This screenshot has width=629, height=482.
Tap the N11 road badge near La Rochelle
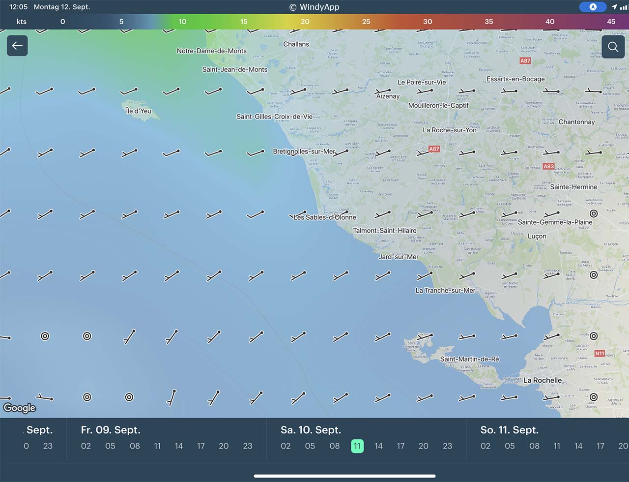600,353
